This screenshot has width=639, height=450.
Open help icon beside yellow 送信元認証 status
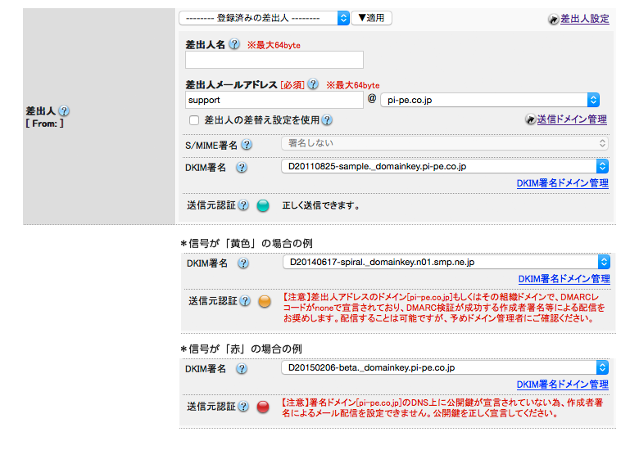pyautogui.click(x=245, y=300)
